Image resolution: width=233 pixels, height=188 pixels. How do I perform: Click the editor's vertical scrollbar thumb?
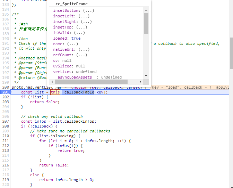pos(231,53)
